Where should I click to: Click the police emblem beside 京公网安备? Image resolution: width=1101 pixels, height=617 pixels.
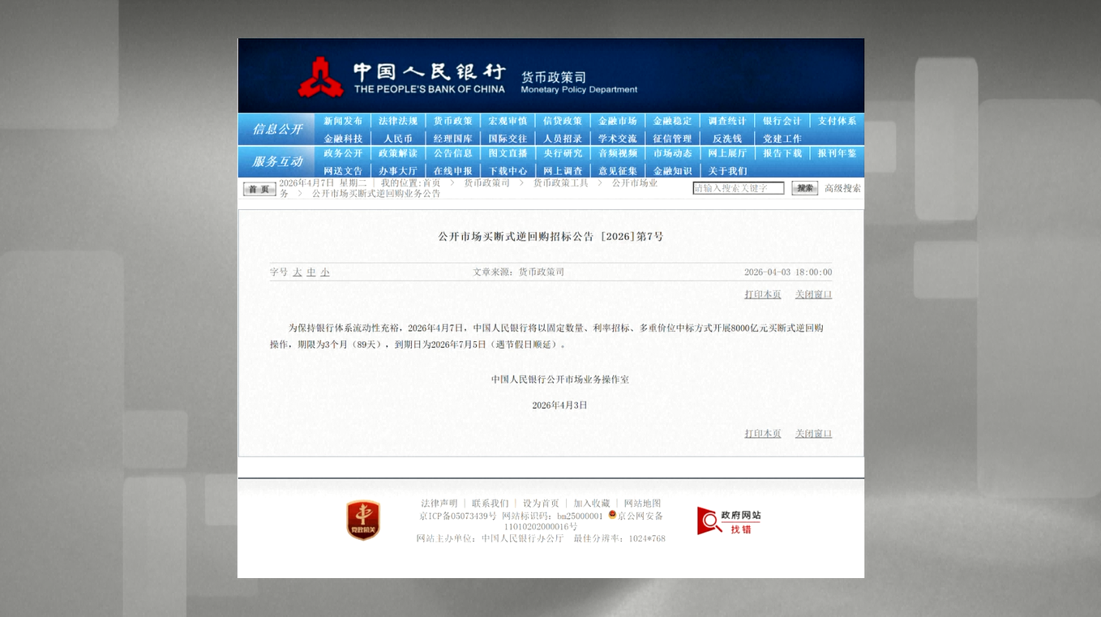612,515
